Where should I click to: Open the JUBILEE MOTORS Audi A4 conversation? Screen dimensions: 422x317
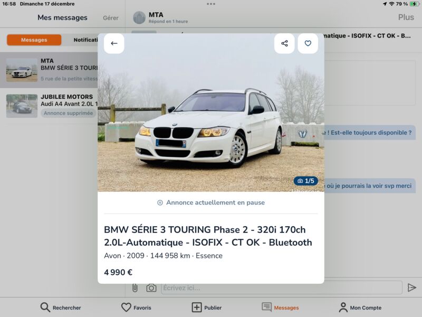(x=49, y=106)
